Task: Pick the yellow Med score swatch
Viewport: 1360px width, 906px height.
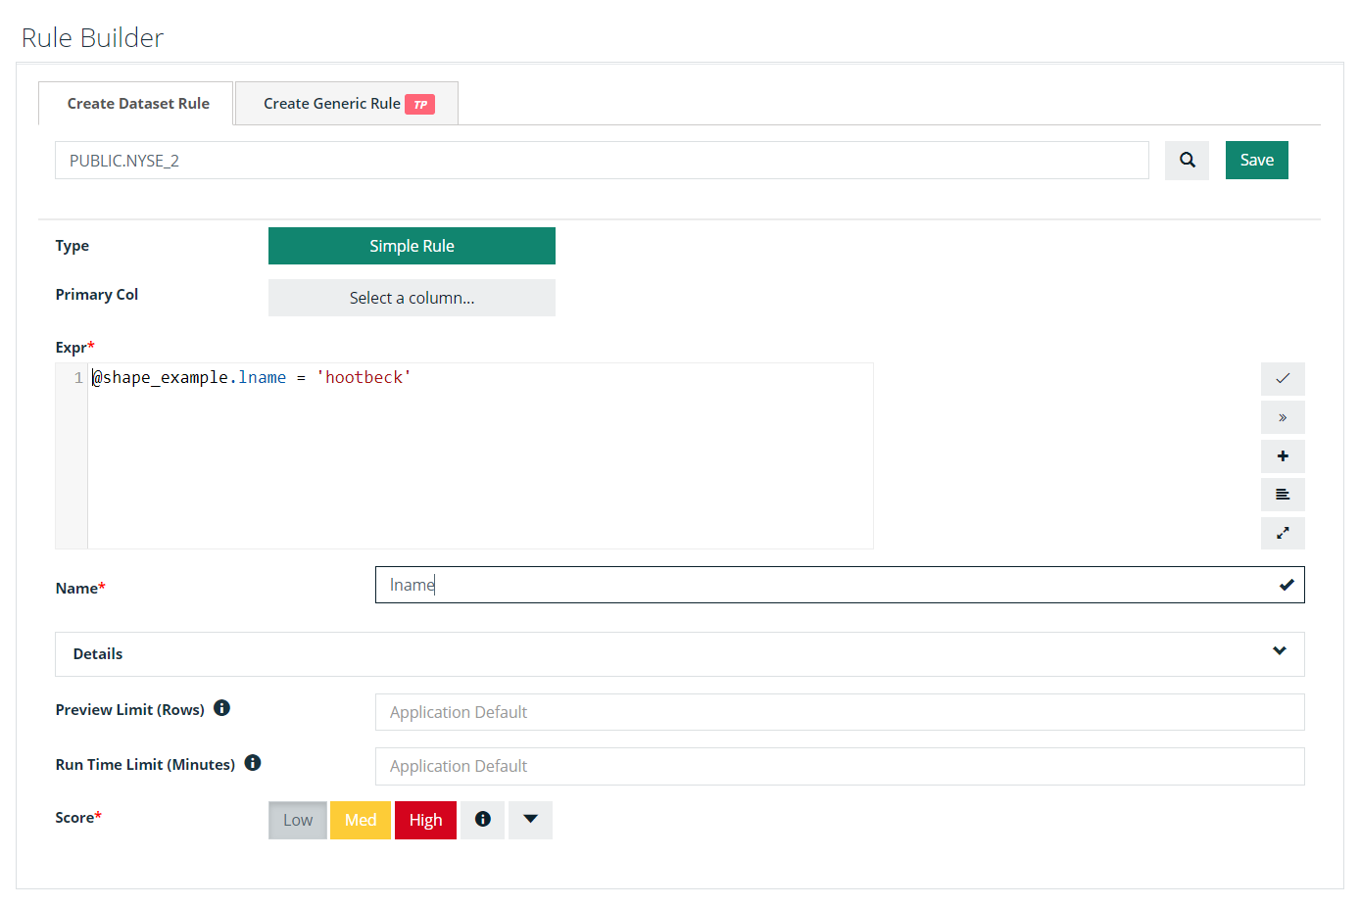Action: click(361, 820)
